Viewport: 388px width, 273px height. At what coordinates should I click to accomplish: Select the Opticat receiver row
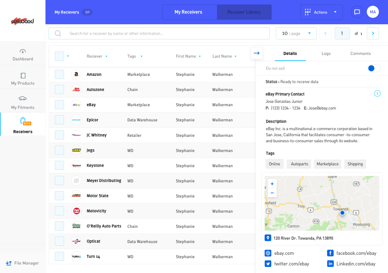(x=152, y=241)
